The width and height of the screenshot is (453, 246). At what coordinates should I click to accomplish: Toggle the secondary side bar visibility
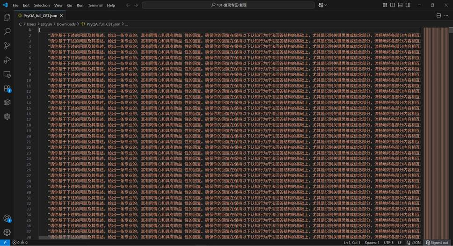point(408,5)
